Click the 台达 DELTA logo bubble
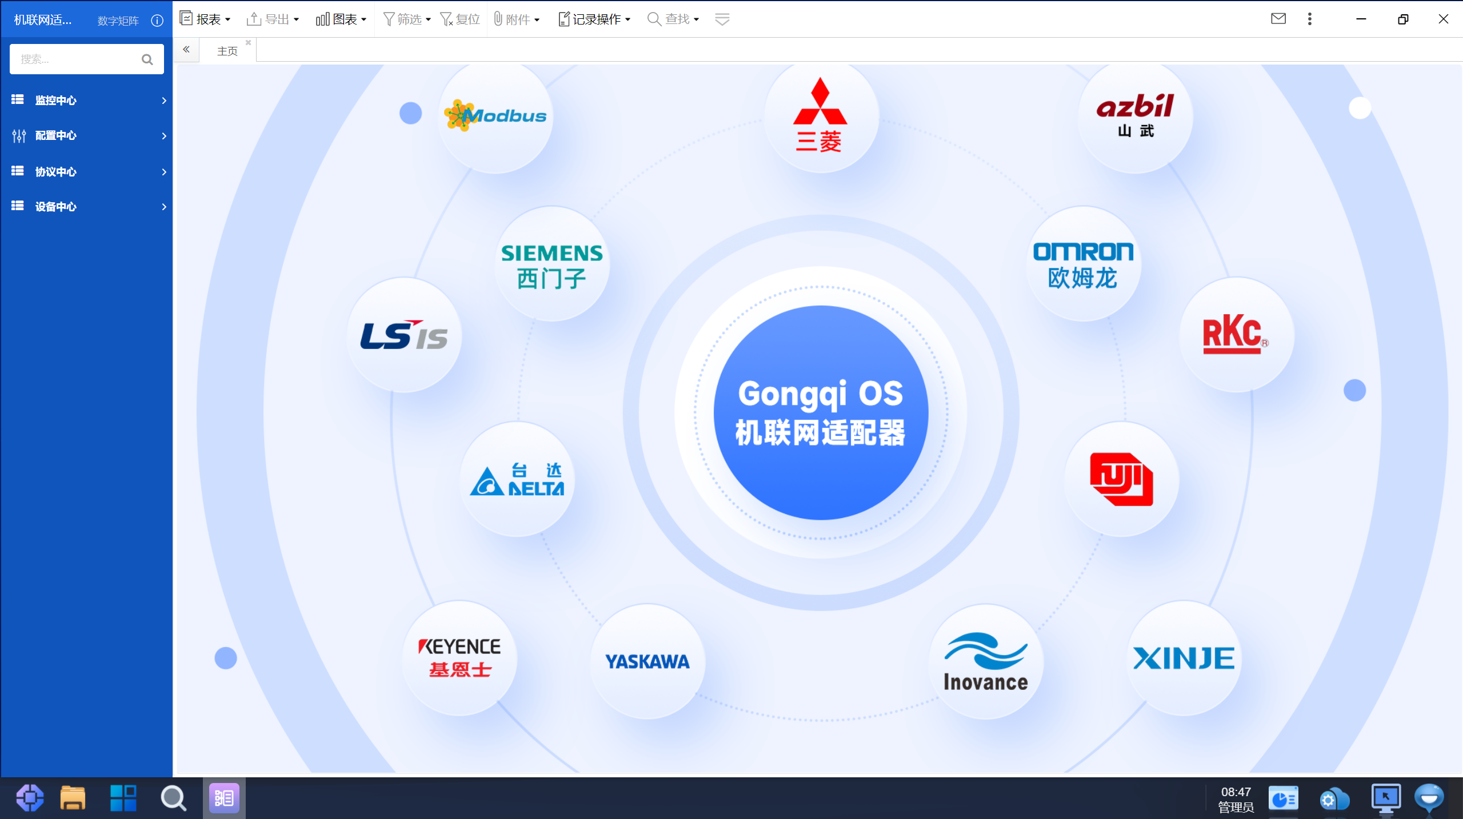 517,479
